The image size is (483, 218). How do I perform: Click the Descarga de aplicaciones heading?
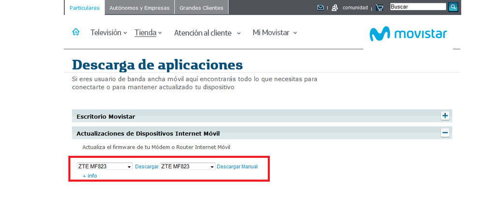[158, 65]
